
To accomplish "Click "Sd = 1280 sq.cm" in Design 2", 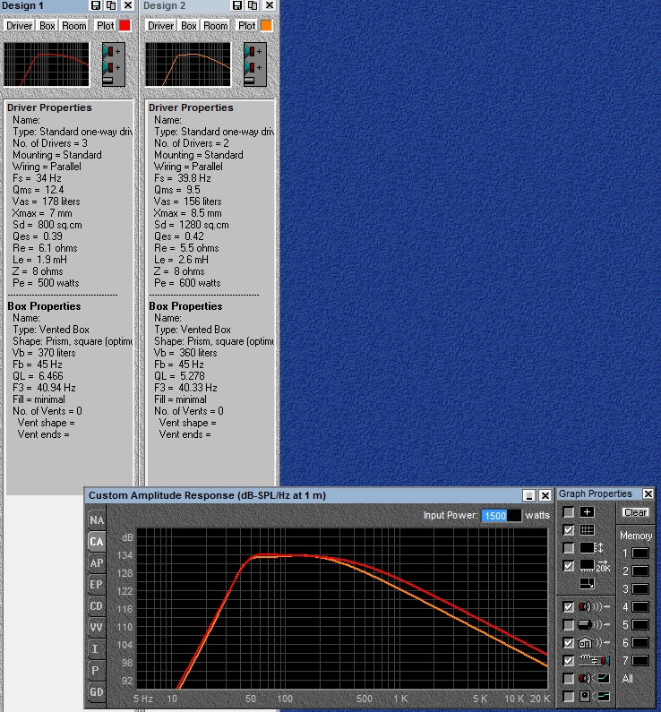I will (191, 225).
